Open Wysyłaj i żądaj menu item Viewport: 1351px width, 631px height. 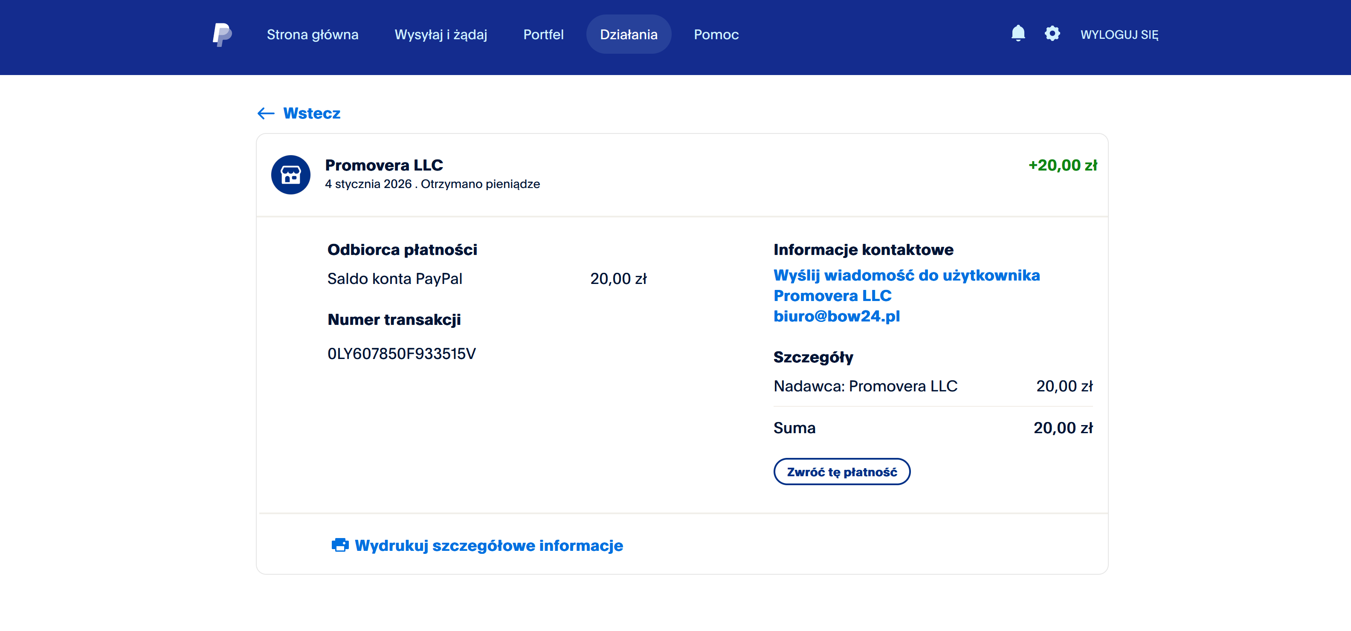[x=441, y=35]
